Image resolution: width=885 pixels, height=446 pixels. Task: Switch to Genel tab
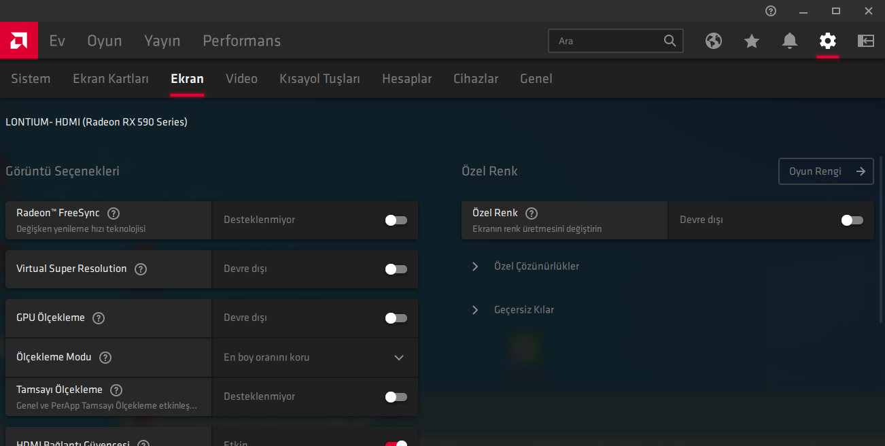[536, 79]
